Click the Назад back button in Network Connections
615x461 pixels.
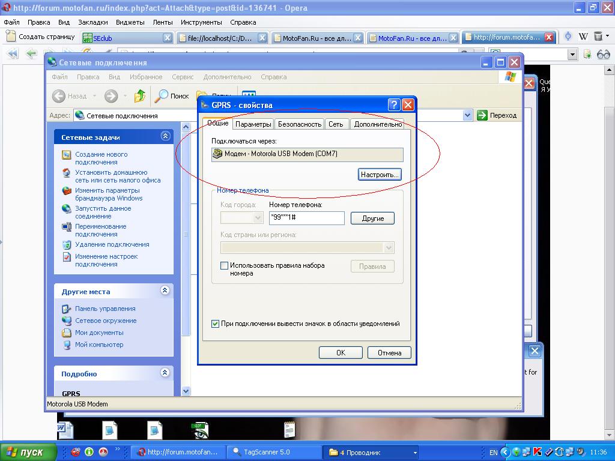click(70, 96)
